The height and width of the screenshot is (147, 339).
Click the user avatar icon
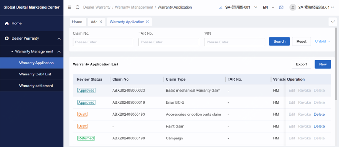(x=293, y=7)
